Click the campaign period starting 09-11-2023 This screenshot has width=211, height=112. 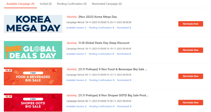click(99, 75)
